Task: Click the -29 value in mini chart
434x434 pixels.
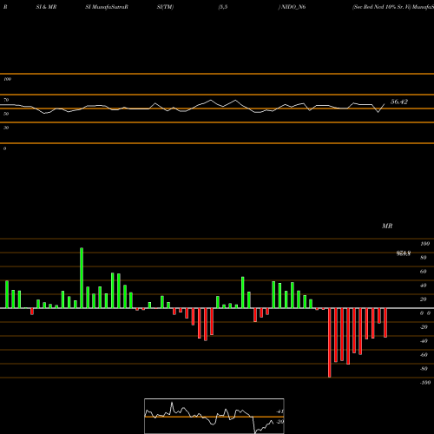Action: pyautogui.click(x=279, y=422)
